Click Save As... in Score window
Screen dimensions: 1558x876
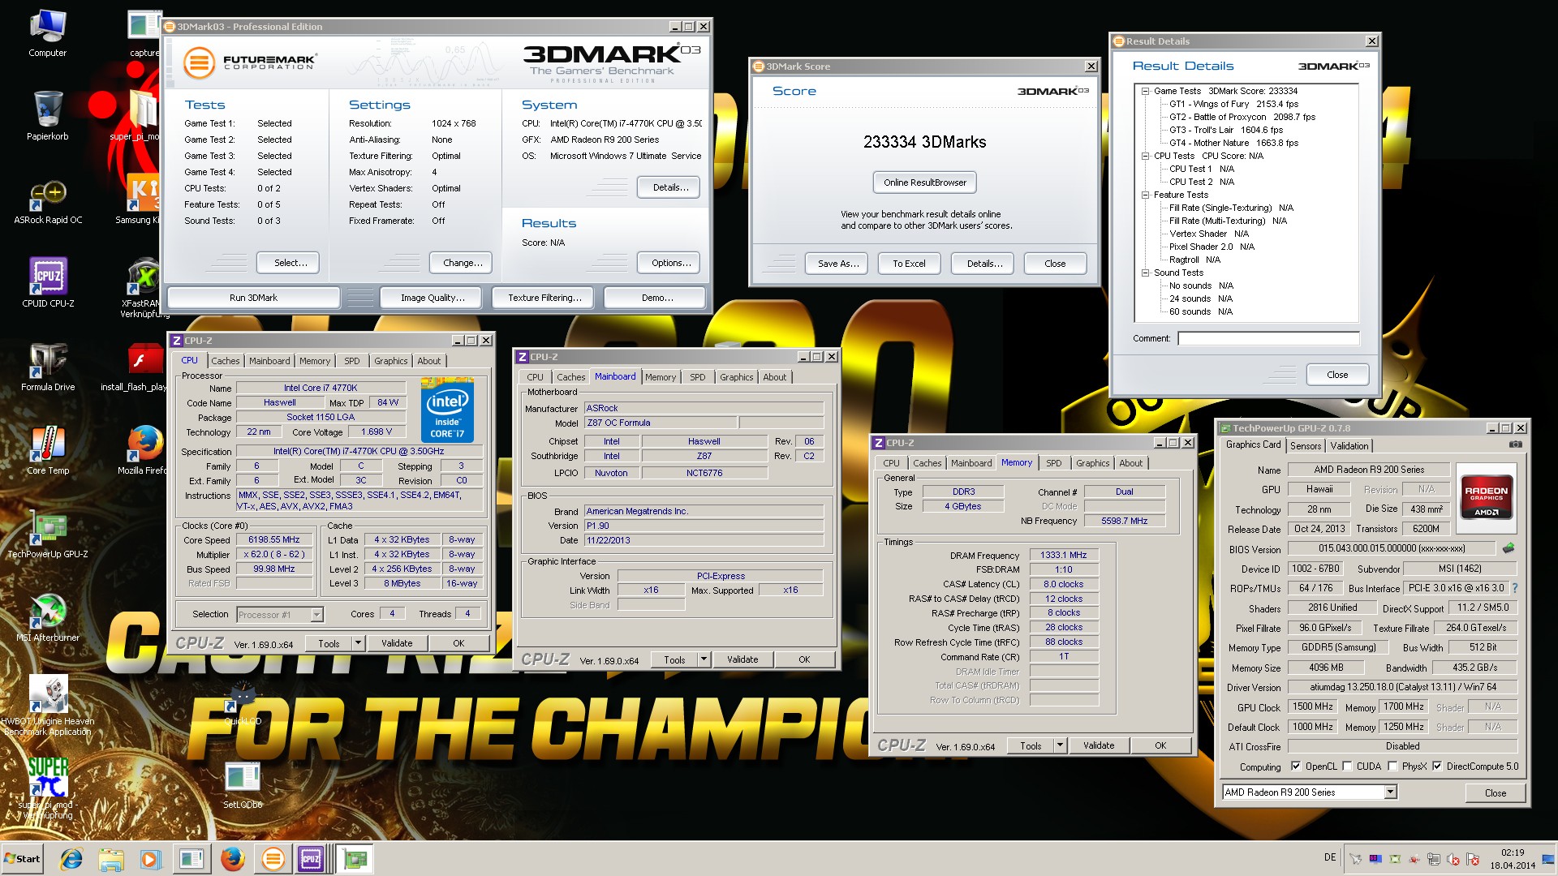click(x=838, y=264)
